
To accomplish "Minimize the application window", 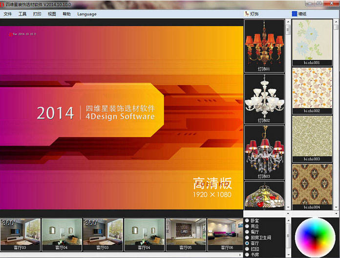I will pyautogui.click(x=310, y=3).
